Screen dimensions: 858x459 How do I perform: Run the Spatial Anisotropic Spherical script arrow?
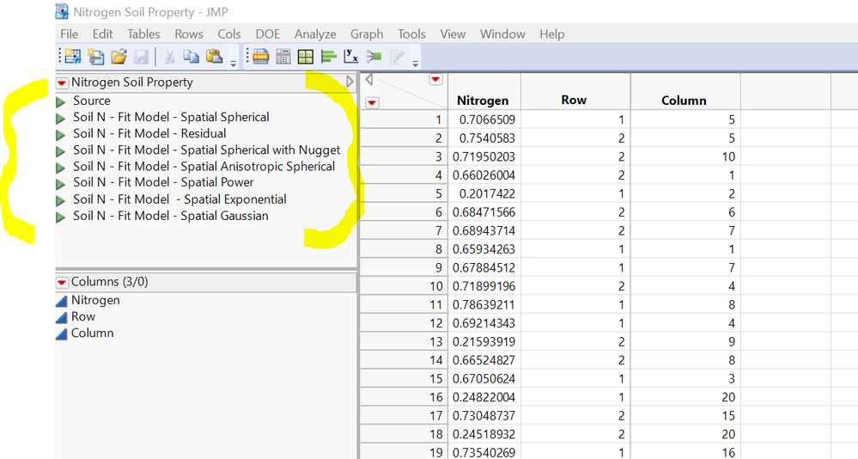point(61,168)
